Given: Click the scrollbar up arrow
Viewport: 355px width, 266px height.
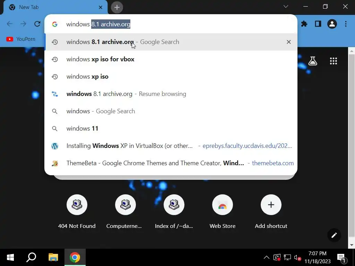Looking at the screenshot, I should point(352,51).
